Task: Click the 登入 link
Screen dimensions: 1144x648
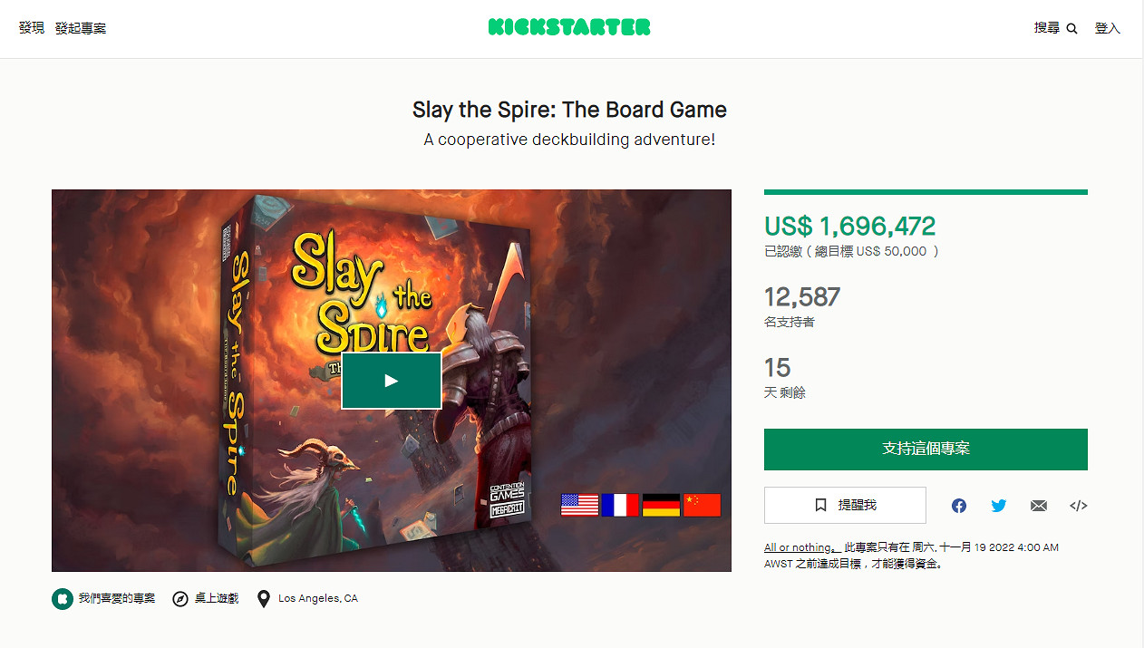Action: click(1107, 29)
